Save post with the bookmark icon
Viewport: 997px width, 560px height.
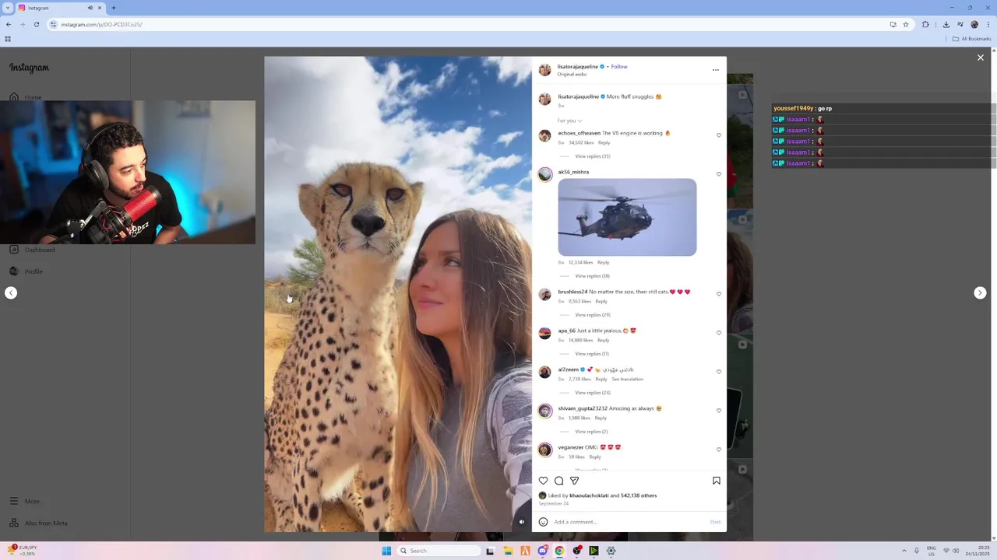tap(717, 481)
